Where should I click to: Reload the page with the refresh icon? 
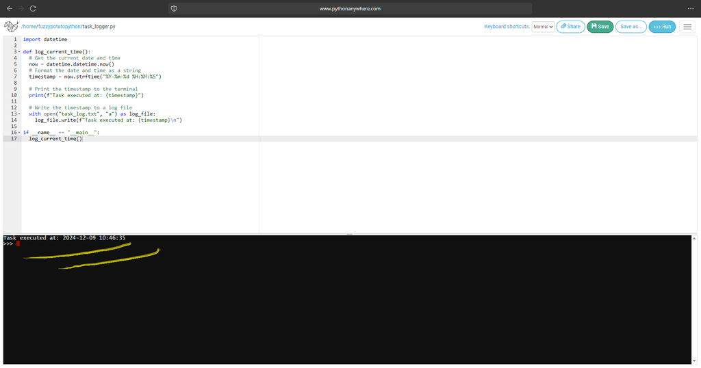pyautogui.click(x=33, y=8)
